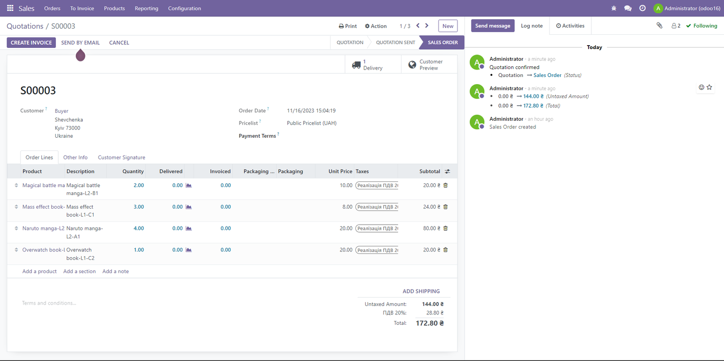Click the Send message button
724x361 pixels.
(493, 26)
